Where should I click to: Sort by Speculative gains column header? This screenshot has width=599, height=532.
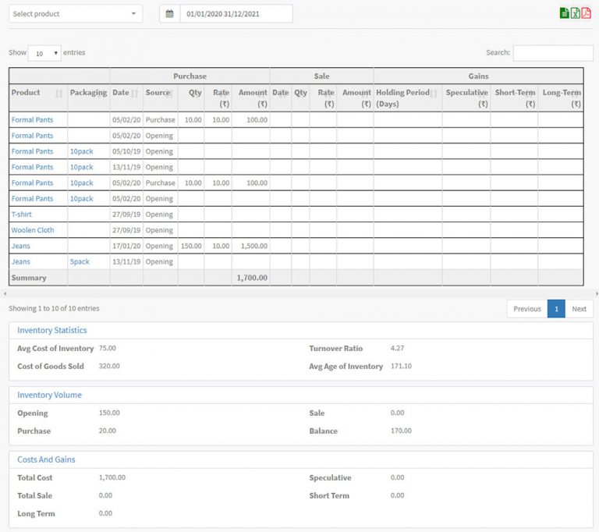point(466,98)
